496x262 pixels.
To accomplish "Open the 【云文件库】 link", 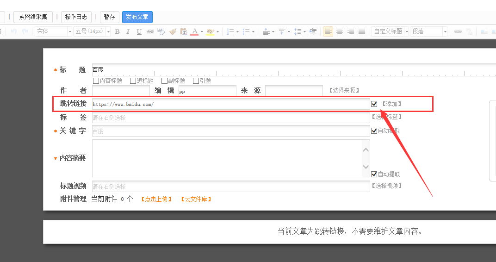I will coord(196,199).
